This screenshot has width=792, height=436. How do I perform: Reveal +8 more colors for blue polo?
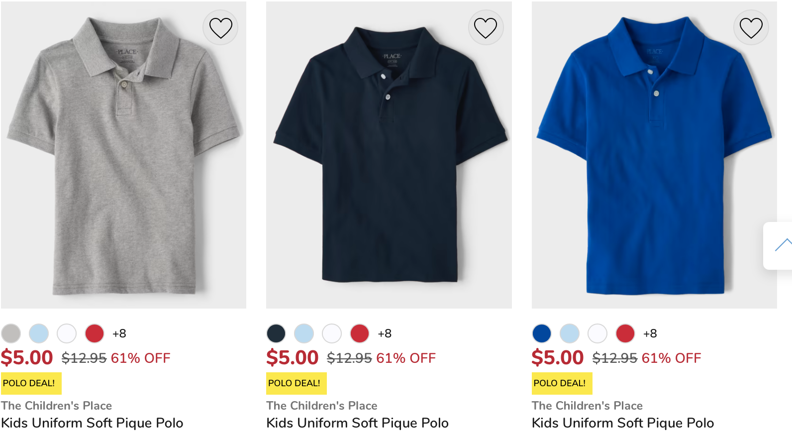pos(650,333)
